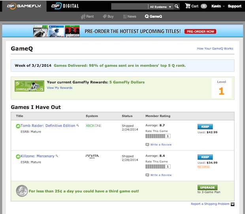Click the Watch Dogs cover thumbnail
This screenshot has width=245, height=214.
click(x=40, y=31)
